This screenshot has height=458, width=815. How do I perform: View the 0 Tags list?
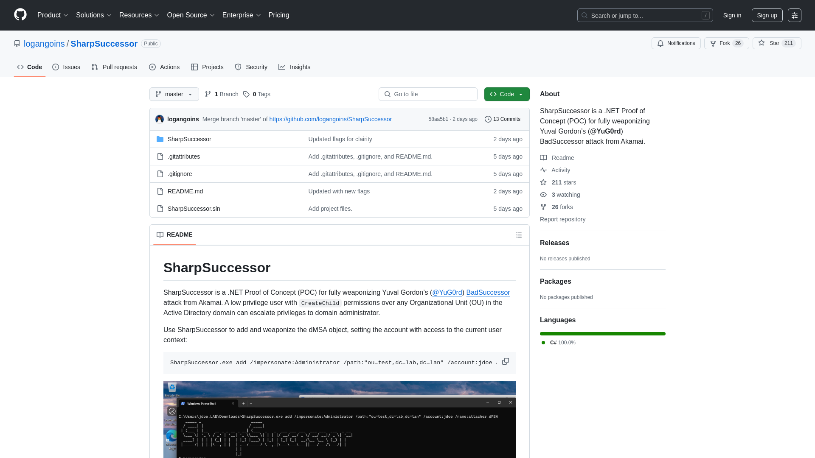257,94
